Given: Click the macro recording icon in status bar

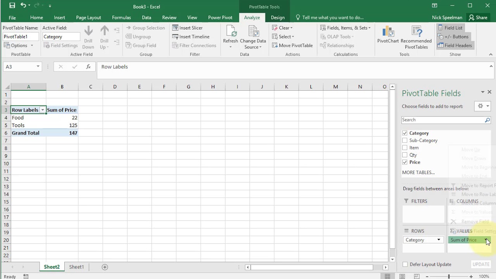Looking at the screenshot, I should point(26,277).
